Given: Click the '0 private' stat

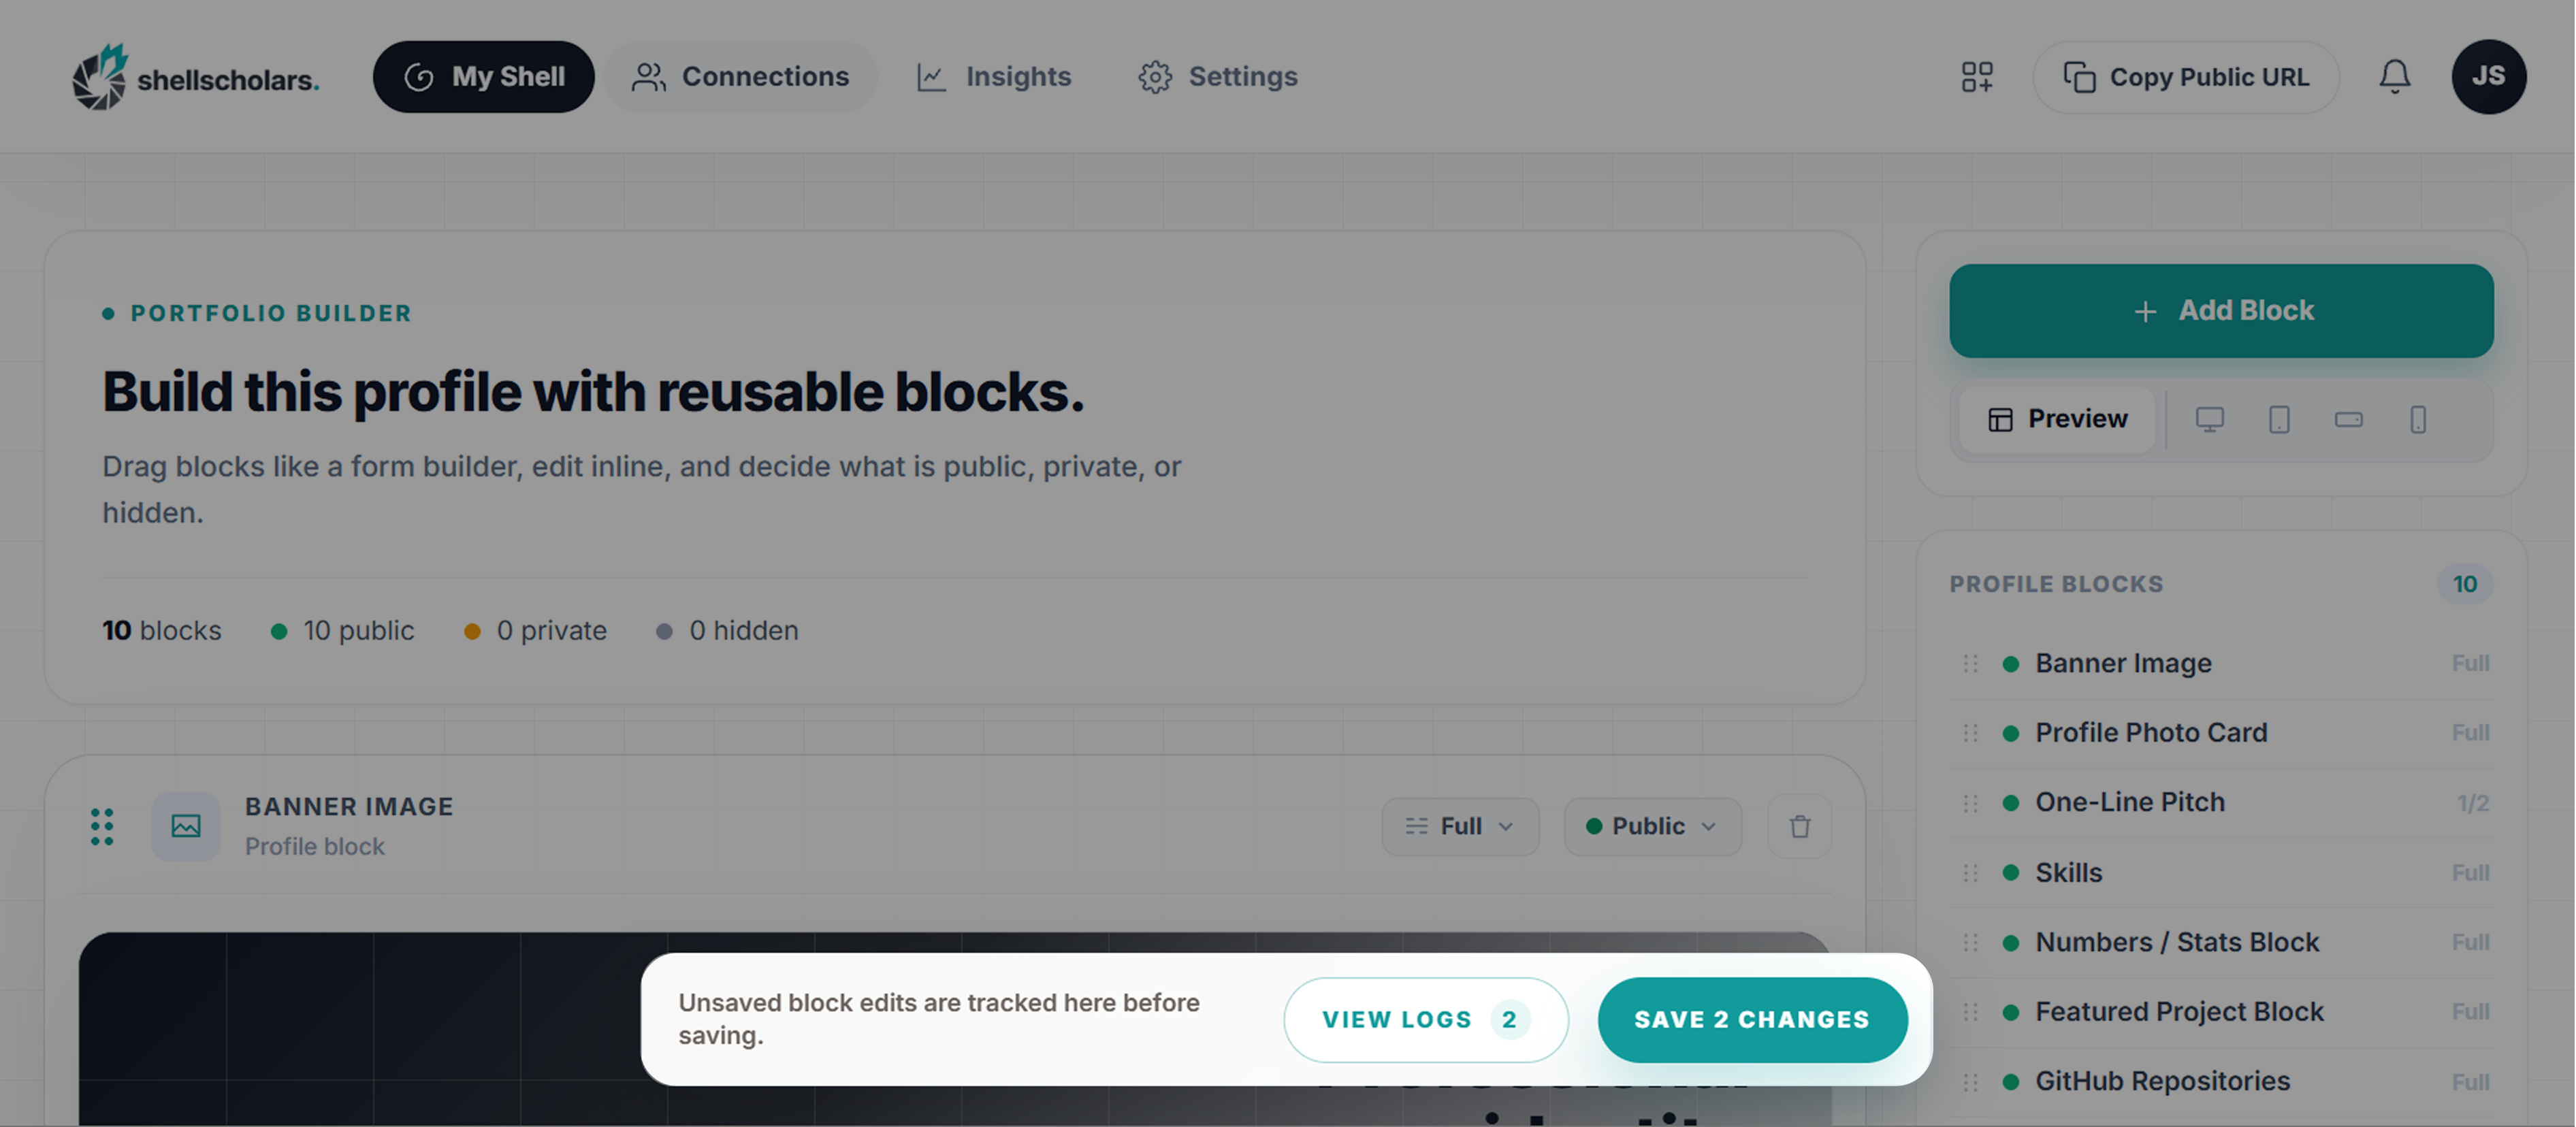Looking at the screenshot, I should tap(535, 631).
